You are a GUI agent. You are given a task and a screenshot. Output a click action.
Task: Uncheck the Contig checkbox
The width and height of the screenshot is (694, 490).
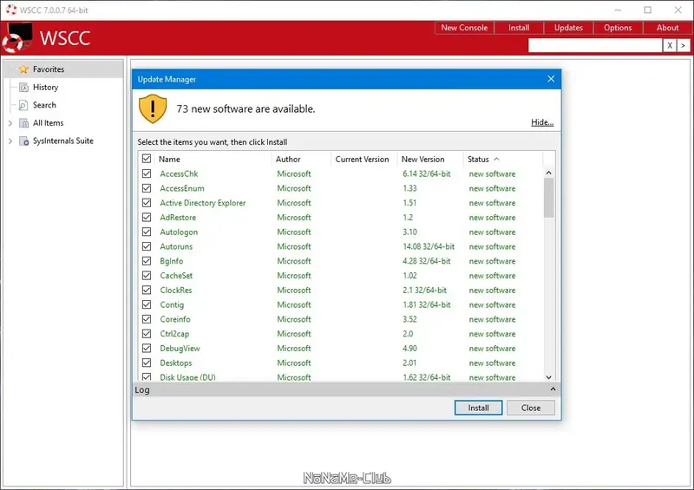pos(147,304)
